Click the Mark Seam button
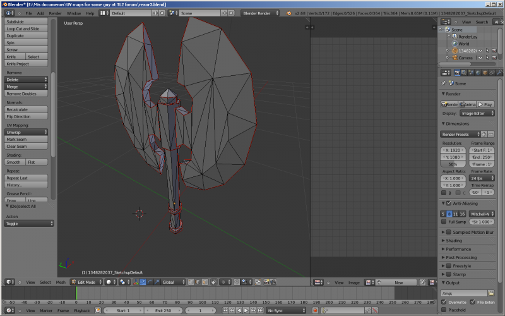This screenshot has width=505, height=316. pos(17,139)
